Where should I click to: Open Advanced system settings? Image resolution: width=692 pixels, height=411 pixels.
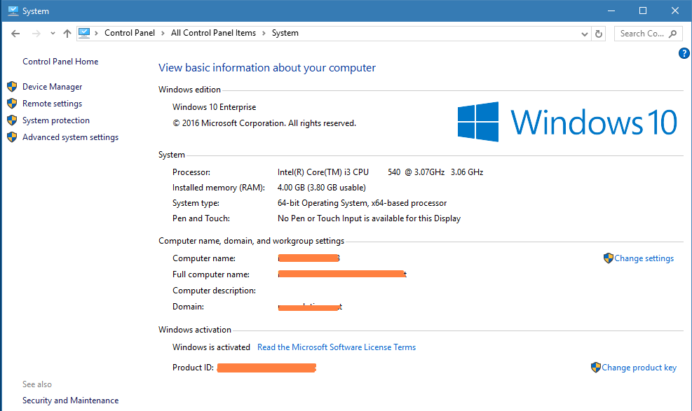pos(70,137)
